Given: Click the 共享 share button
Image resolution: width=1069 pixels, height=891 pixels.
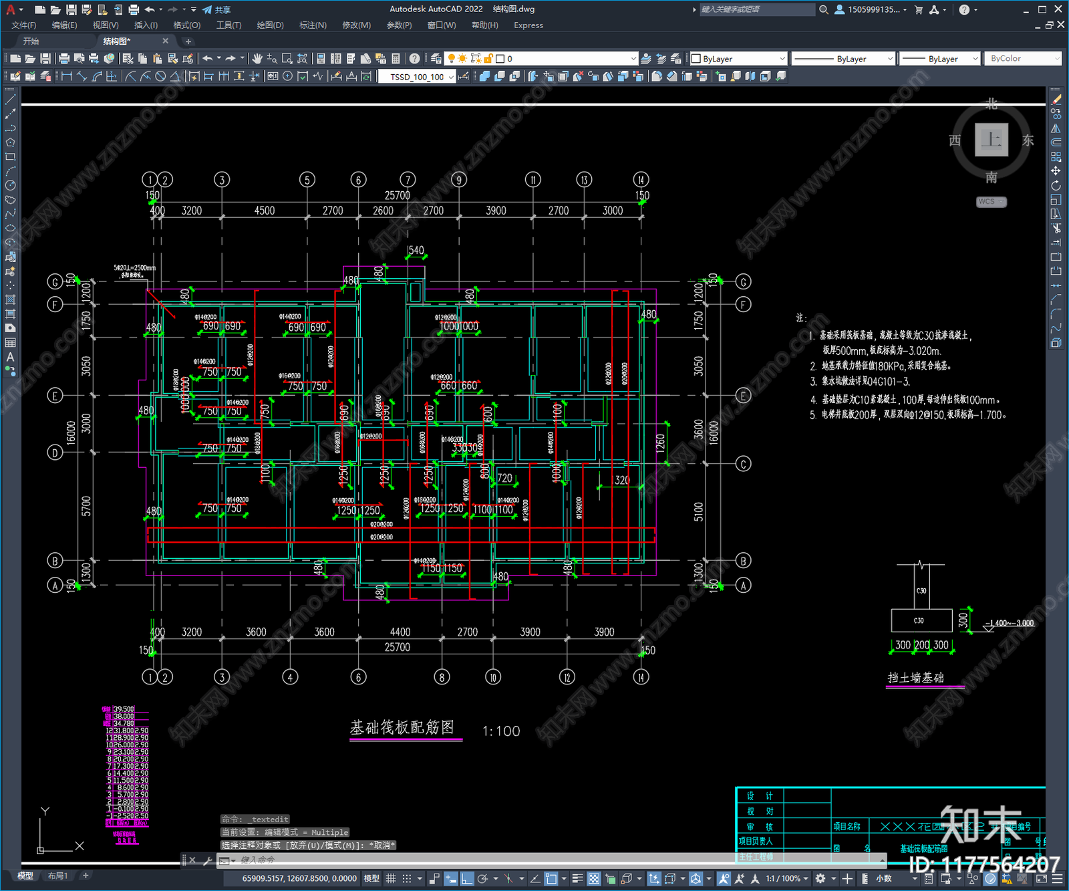Looking at the screenshot, I should pos(217,9).
